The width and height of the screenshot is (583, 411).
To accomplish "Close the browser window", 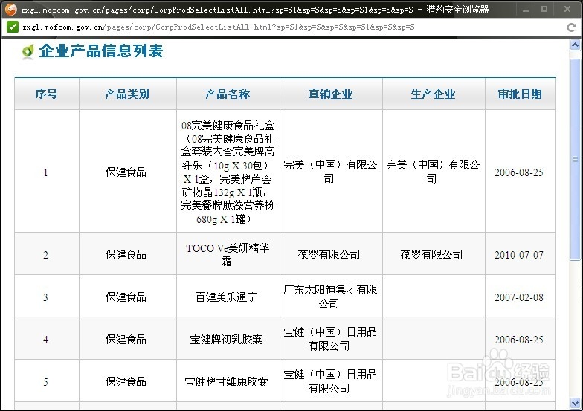I will click(567, 9).
